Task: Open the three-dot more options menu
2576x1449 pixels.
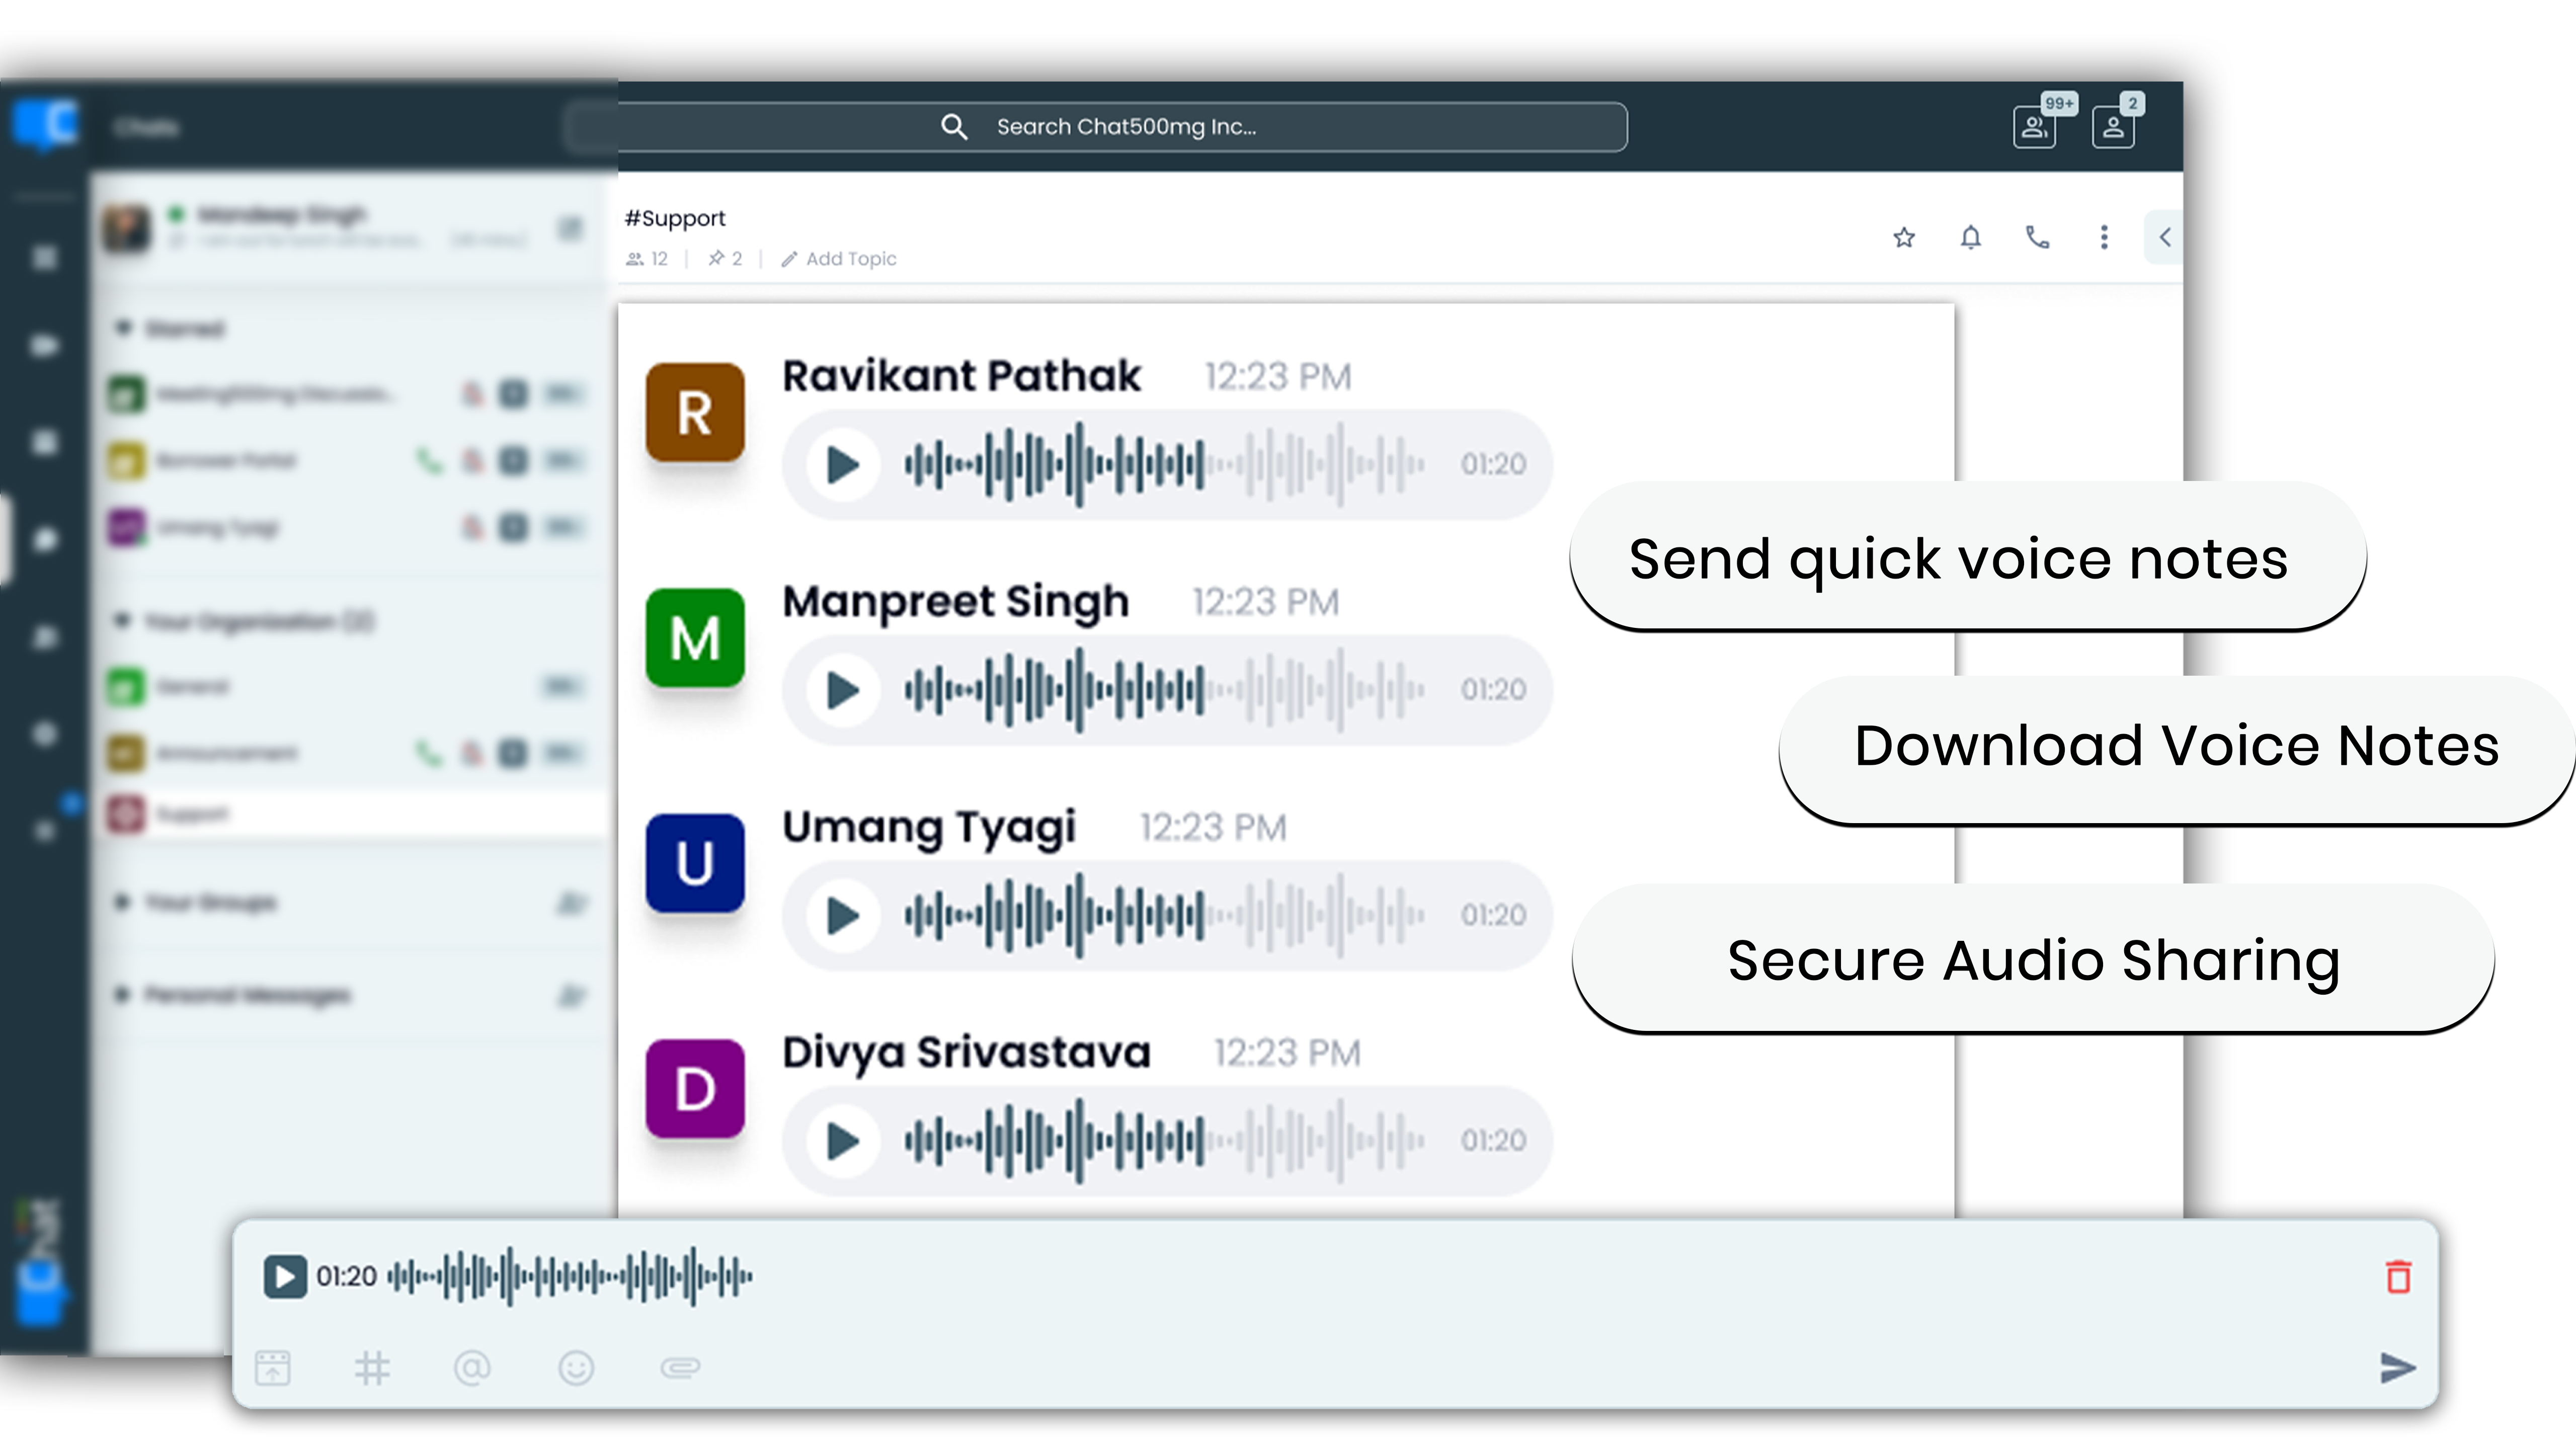Action: point(2104,238)
